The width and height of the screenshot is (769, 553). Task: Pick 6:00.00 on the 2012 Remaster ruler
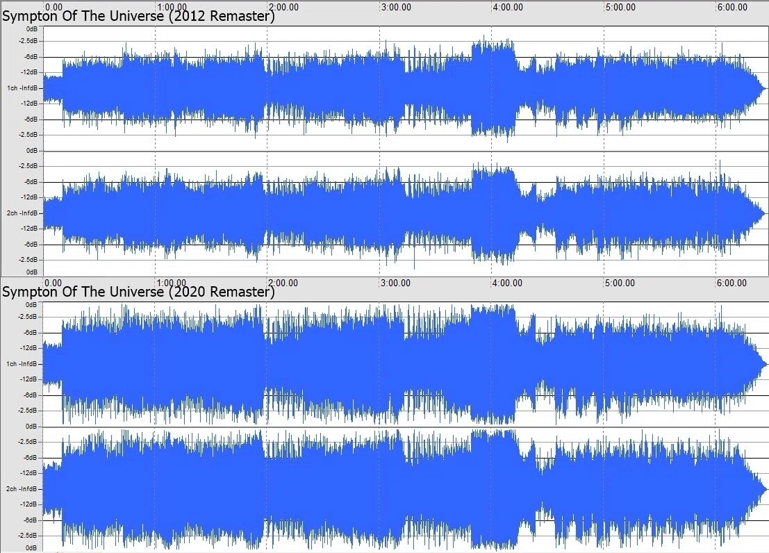click(733, 7)
